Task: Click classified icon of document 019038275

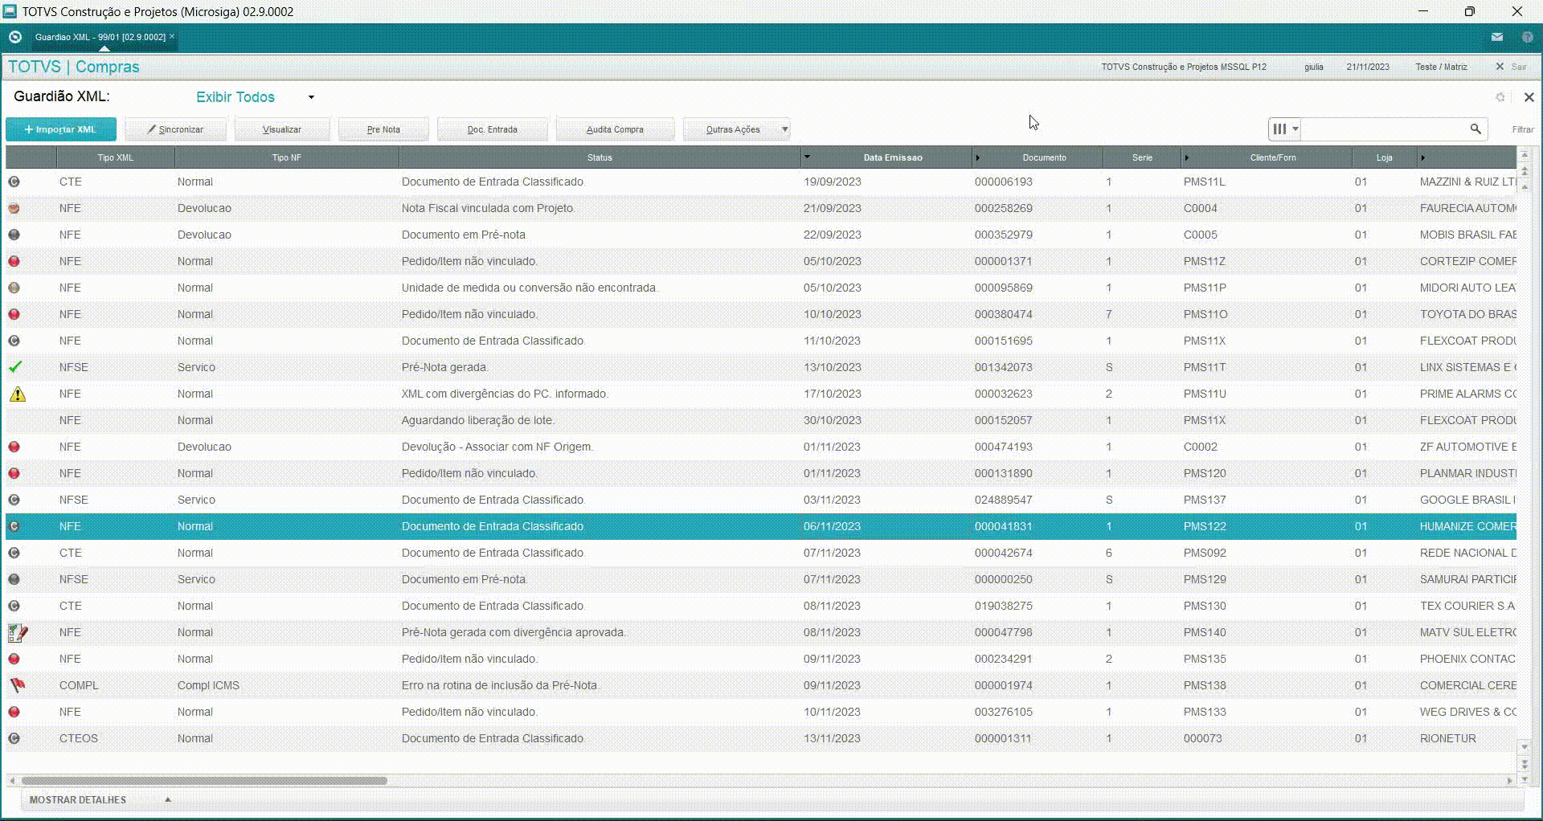Action: (14, 606)
